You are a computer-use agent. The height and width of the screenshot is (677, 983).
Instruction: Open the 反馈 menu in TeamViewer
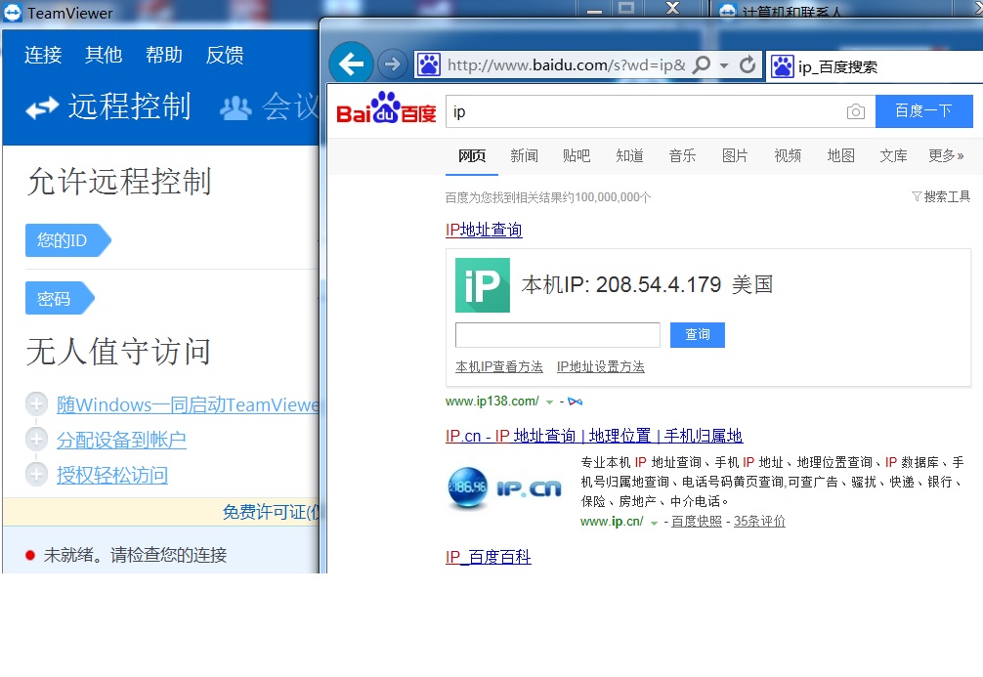(x=225, y=55)
